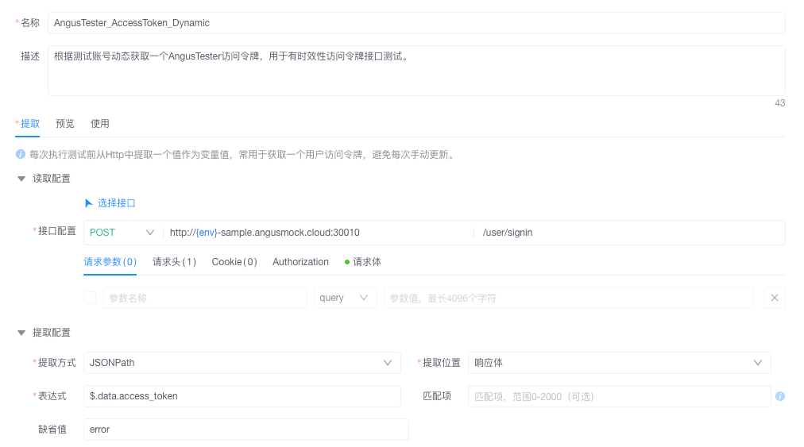
Task: Click the 缺省值 field containing error
Action: pos(246,430)
